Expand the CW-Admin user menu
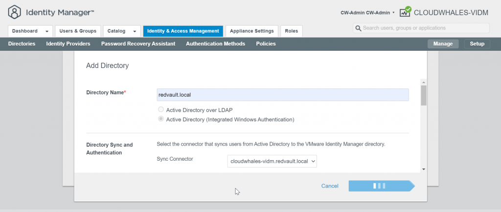The height and width of the screenshot is (212, 501). (367, 13)
